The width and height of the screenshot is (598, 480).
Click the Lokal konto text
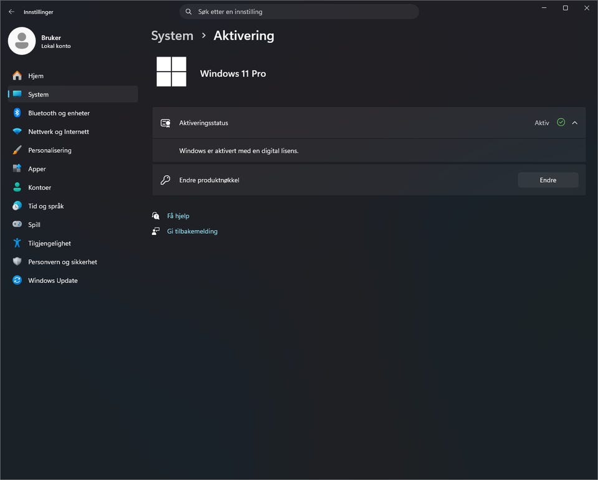pos(56,46)
